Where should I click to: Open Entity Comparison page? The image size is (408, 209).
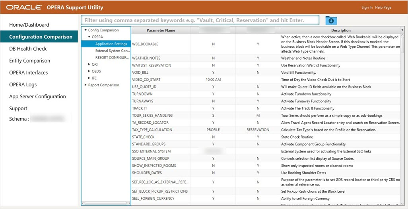click(30, 61)
